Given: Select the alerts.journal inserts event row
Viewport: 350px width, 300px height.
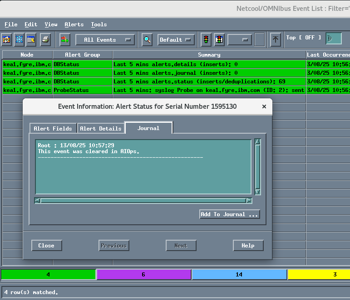Looking at the screenshot, I should [176, 73].
